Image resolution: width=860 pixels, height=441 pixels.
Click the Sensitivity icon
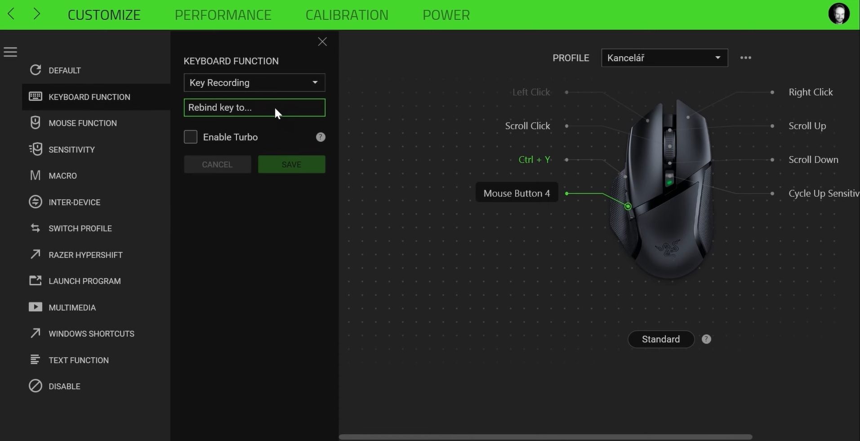(36, 149)
